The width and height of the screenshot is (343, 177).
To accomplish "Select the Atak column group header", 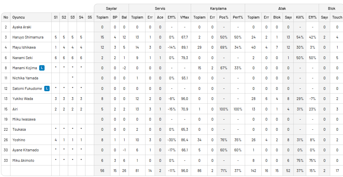I will pos(282,8).
